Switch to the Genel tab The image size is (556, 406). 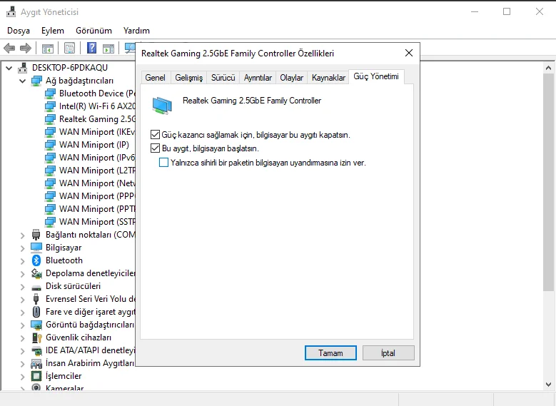pos(156,78)
